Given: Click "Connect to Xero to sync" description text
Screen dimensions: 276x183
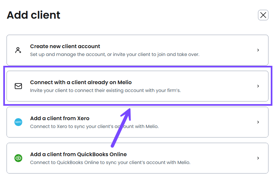Looking at the screenshot, I should 94,126.
